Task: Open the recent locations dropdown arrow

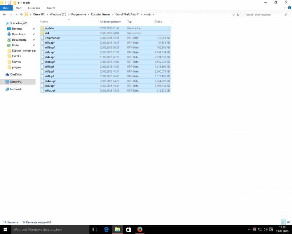Action: pyautogui.click(x=16, y=15)
